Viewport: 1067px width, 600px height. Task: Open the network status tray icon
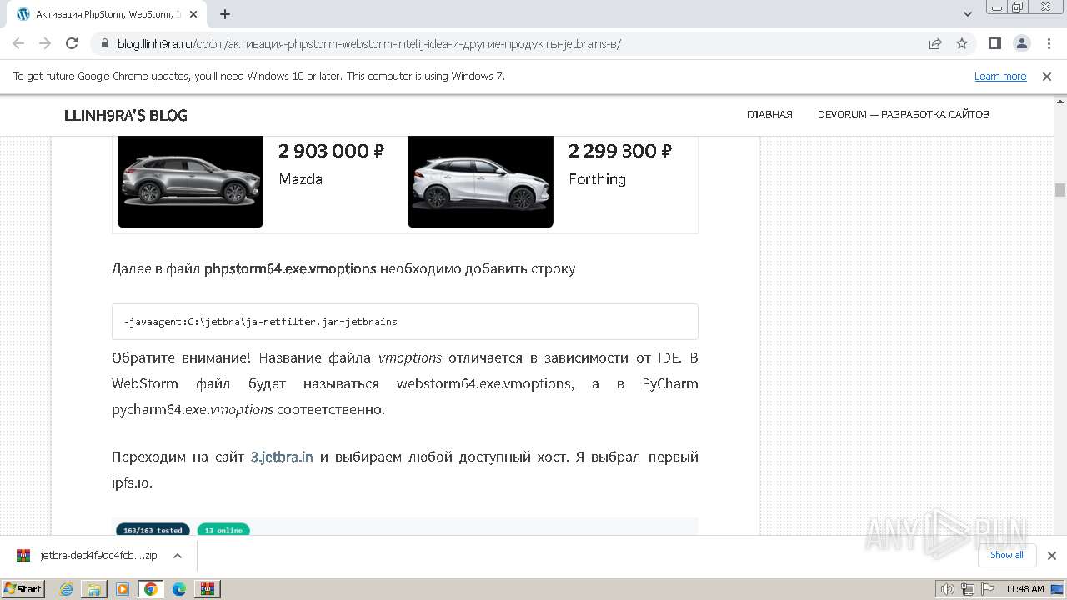968,589
